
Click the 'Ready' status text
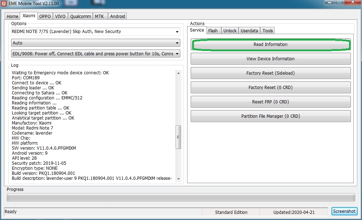11,212
